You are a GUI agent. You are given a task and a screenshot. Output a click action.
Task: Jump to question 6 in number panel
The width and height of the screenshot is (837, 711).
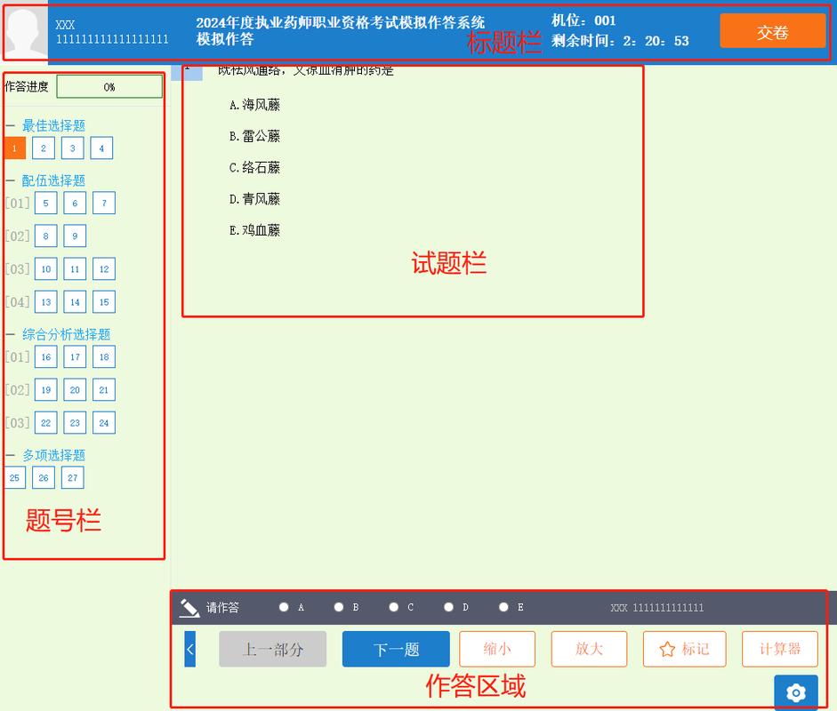(x=75, y=204)
